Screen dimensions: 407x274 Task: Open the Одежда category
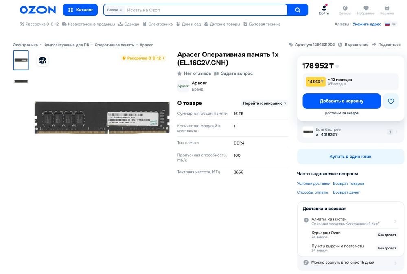(x=129, y=24)
